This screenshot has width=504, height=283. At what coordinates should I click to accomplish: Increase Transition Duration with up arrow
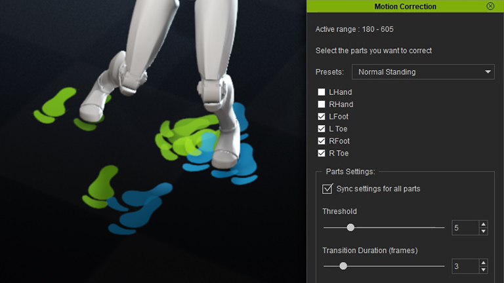[x=484, y=263]
